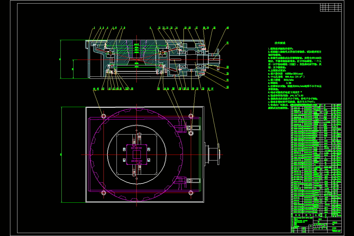The image size is (354, 236).
Task: Pick part balloon number 4 in section view
Action: 107,28
